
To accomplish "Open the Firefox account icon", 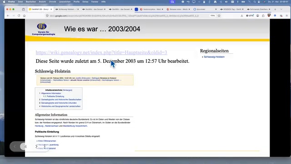I will coord(258,16).
